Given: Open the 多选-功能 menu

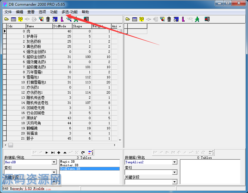Looking at the screenshot, I should click(x=70, y=12).
